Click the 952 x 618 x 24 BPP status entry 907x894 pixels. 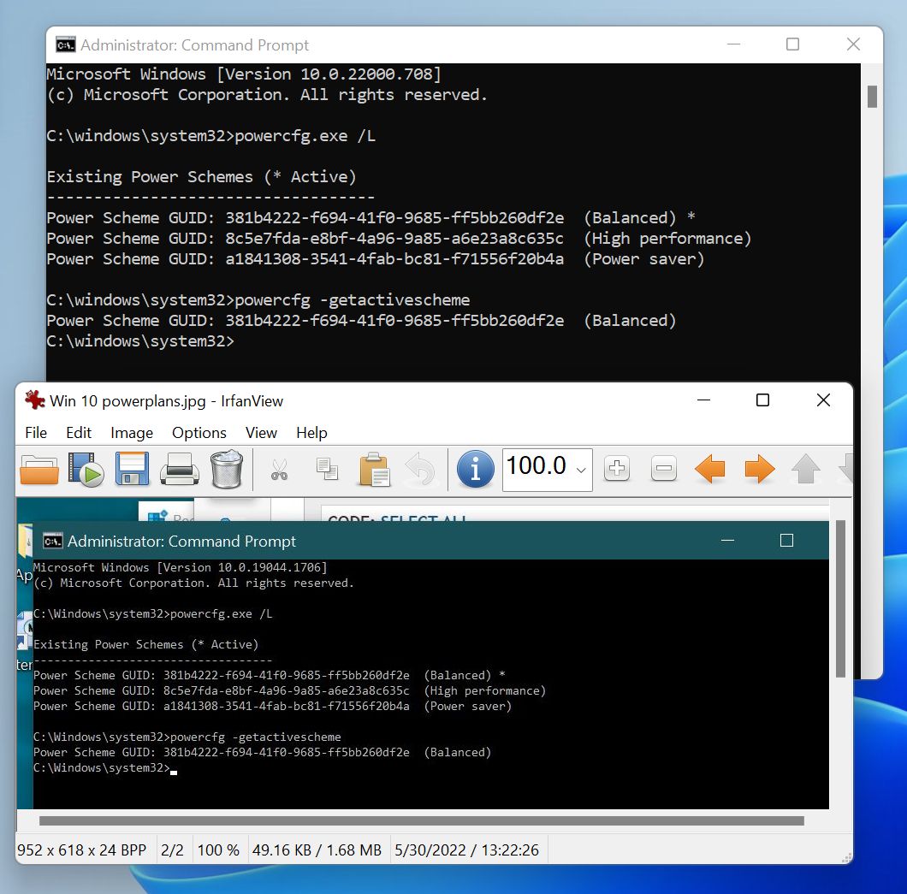[x=81, y=850]
